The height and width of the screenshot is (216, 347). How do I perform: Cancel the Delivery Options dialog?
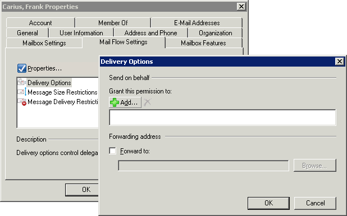pyautogui.click(x=315, y=203)
